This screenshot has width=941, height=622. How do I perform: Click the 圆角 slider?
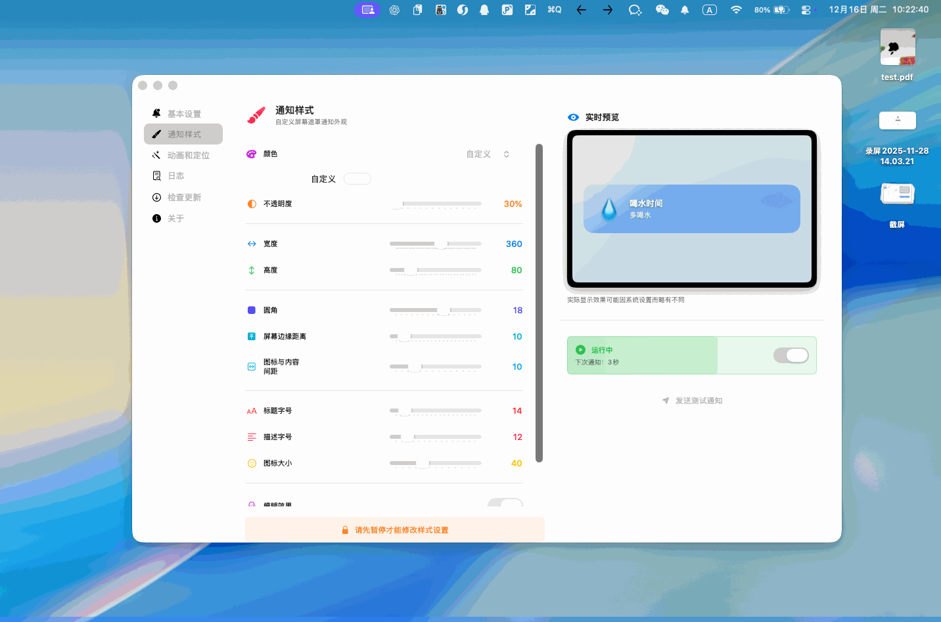pos(436,310)
